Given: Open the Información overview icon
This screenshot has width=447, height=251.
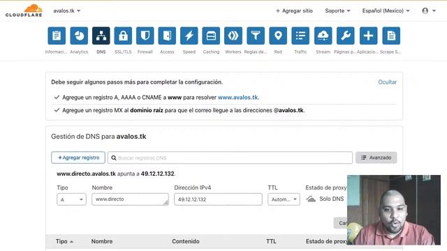Looking at the screenshot, I should (x=57, y=36).
